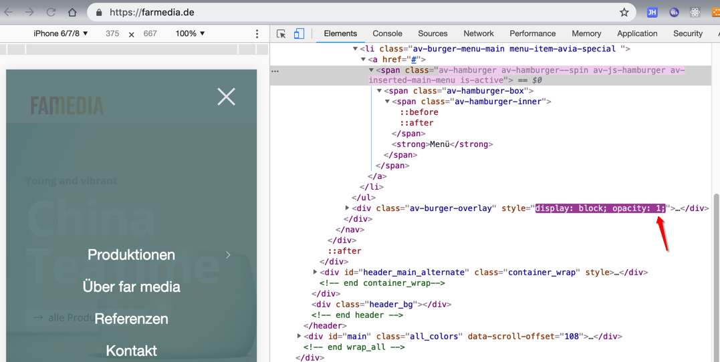The image size is (720, 362).
Task: Click the address bar with farmedia.de
Action: 334,12
